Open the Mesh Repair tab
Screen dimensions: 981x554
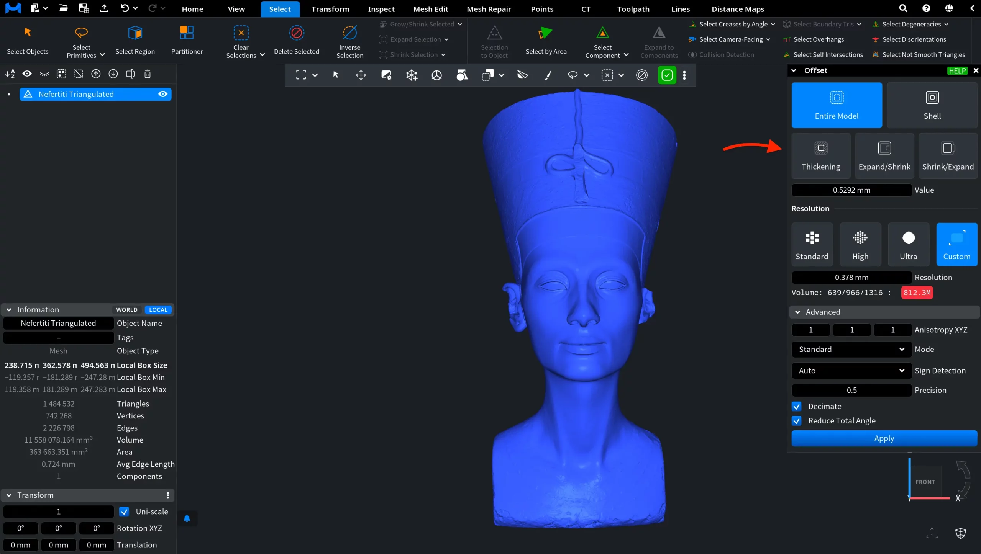(489, 9)
